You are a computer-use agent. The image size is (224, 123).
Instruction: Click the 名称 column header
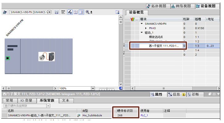click(x=42, y=111)
